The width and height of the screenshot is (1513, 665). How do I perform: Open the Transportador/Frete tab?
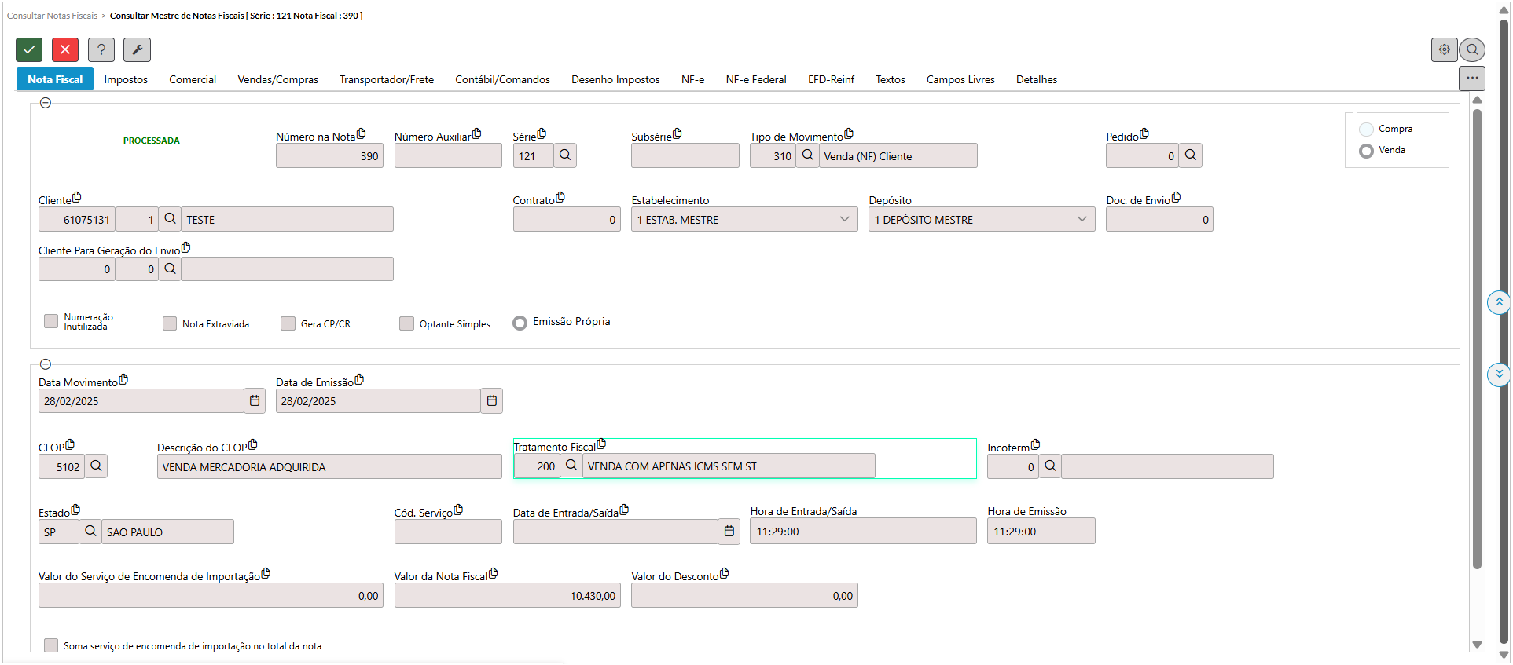(x=386, y=79)
